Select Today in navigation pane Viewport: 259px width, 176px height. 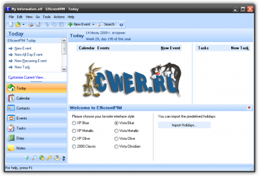tap(37, 88)
